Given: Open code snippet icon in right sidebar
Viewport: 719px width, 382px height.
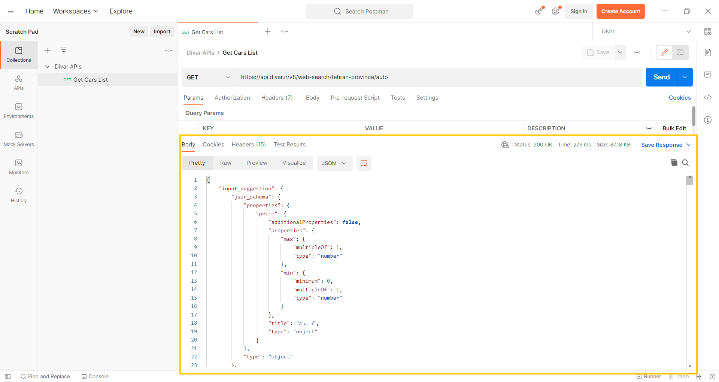Looking at the screenshot, I should pos(708,97).
